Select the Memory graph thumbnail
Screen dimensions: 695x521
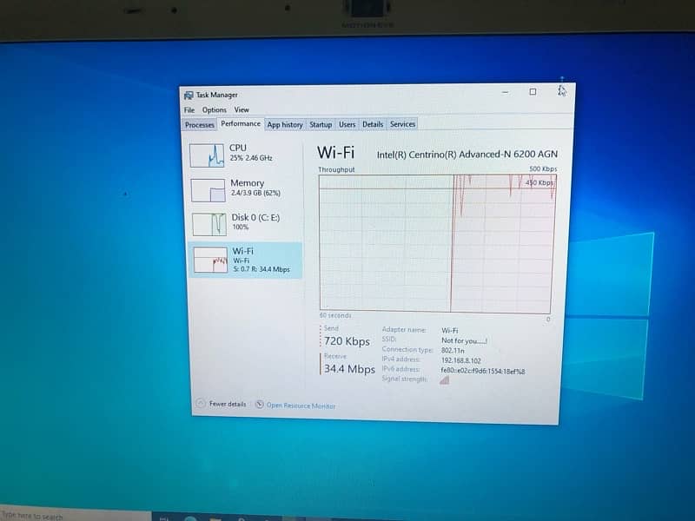[208, 189]
